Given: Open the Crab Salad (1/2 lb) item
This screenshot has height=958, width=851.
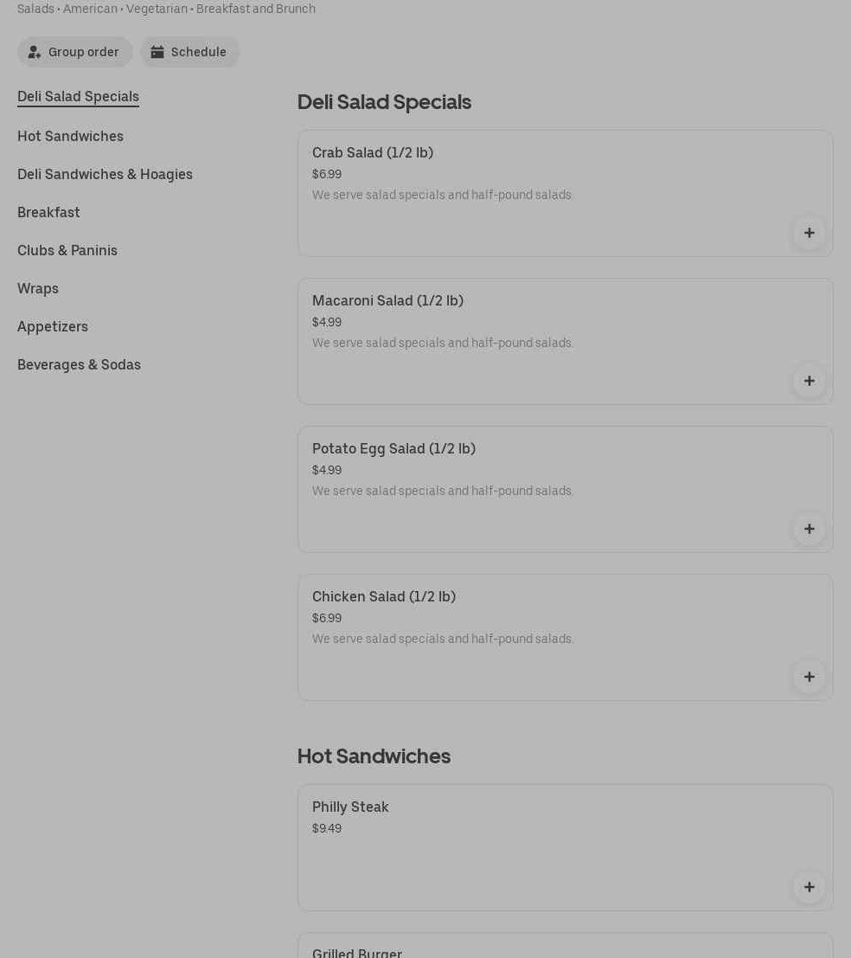Looking at the screenshot, I should 373,153.
